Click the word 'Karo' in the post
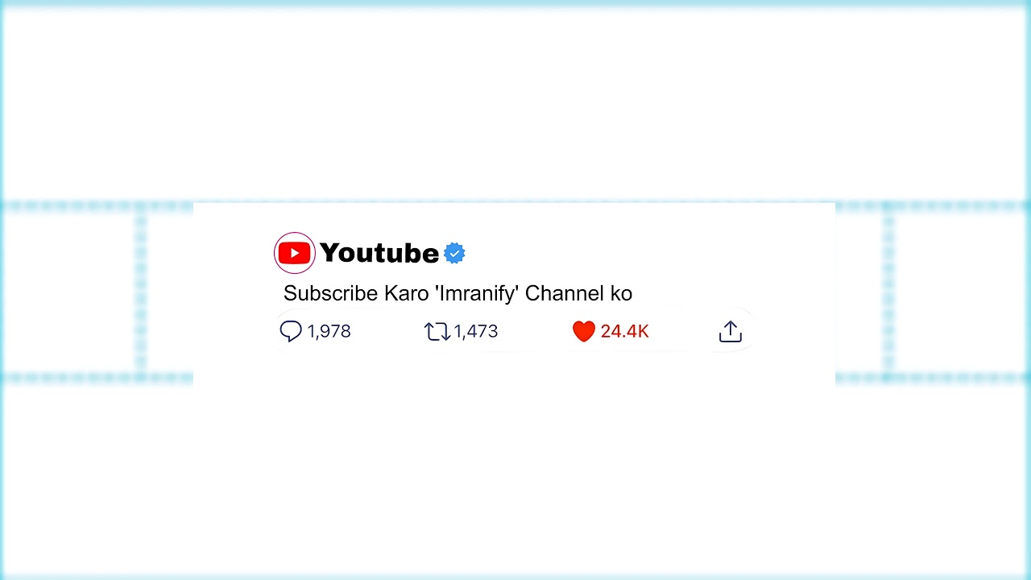The image size is (1031, 580). coord(406,293)
